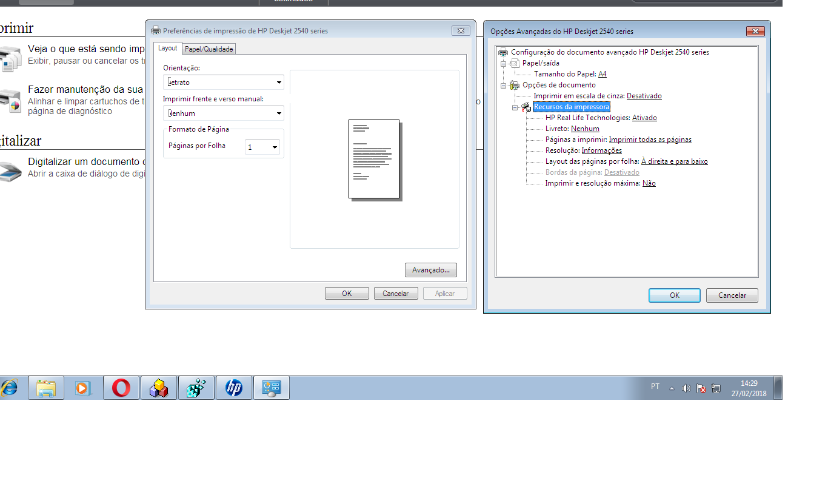Click the Avançado... button

point(431,270)
